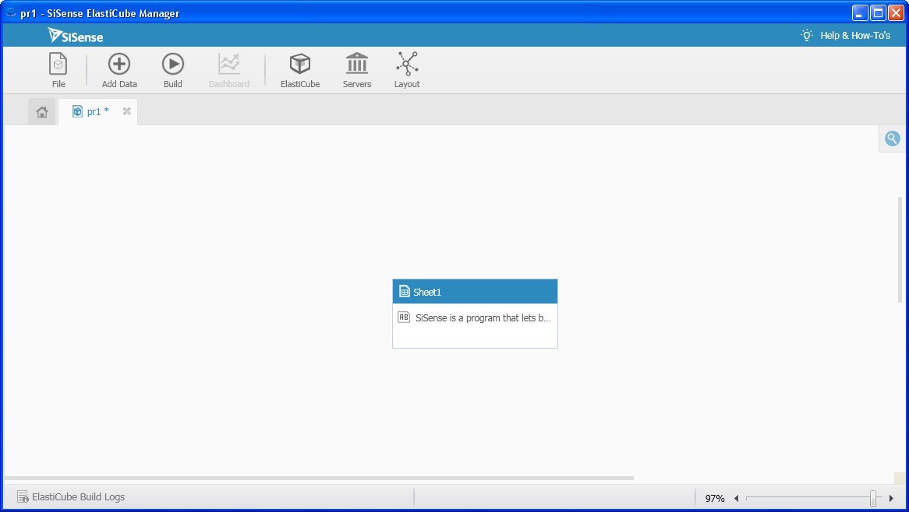Open the File menu icon

click(x=58, y=69)
